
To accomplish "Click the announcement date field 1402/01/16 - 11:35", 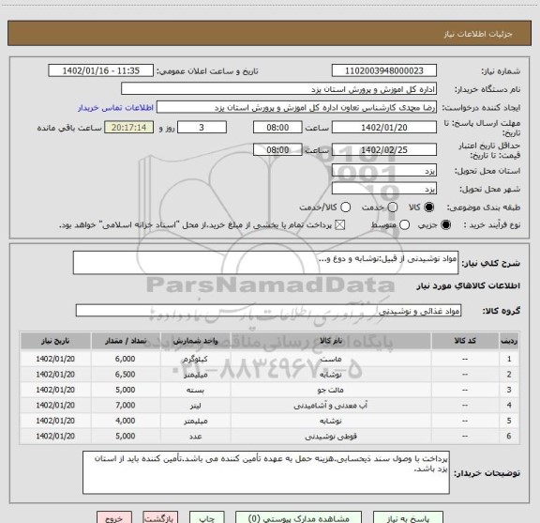I will pyautogui.click(x=101, y=70).
